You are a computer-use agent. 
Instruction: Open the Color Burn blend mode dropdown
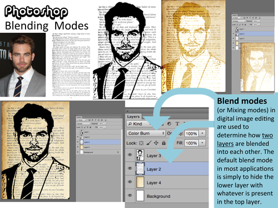pos(146,134)
